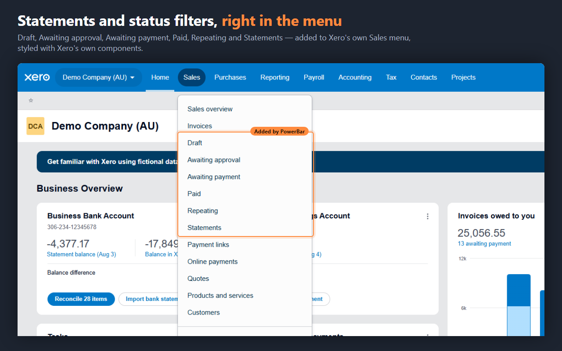Click the Business Overview heading

(x=79, y=189)
